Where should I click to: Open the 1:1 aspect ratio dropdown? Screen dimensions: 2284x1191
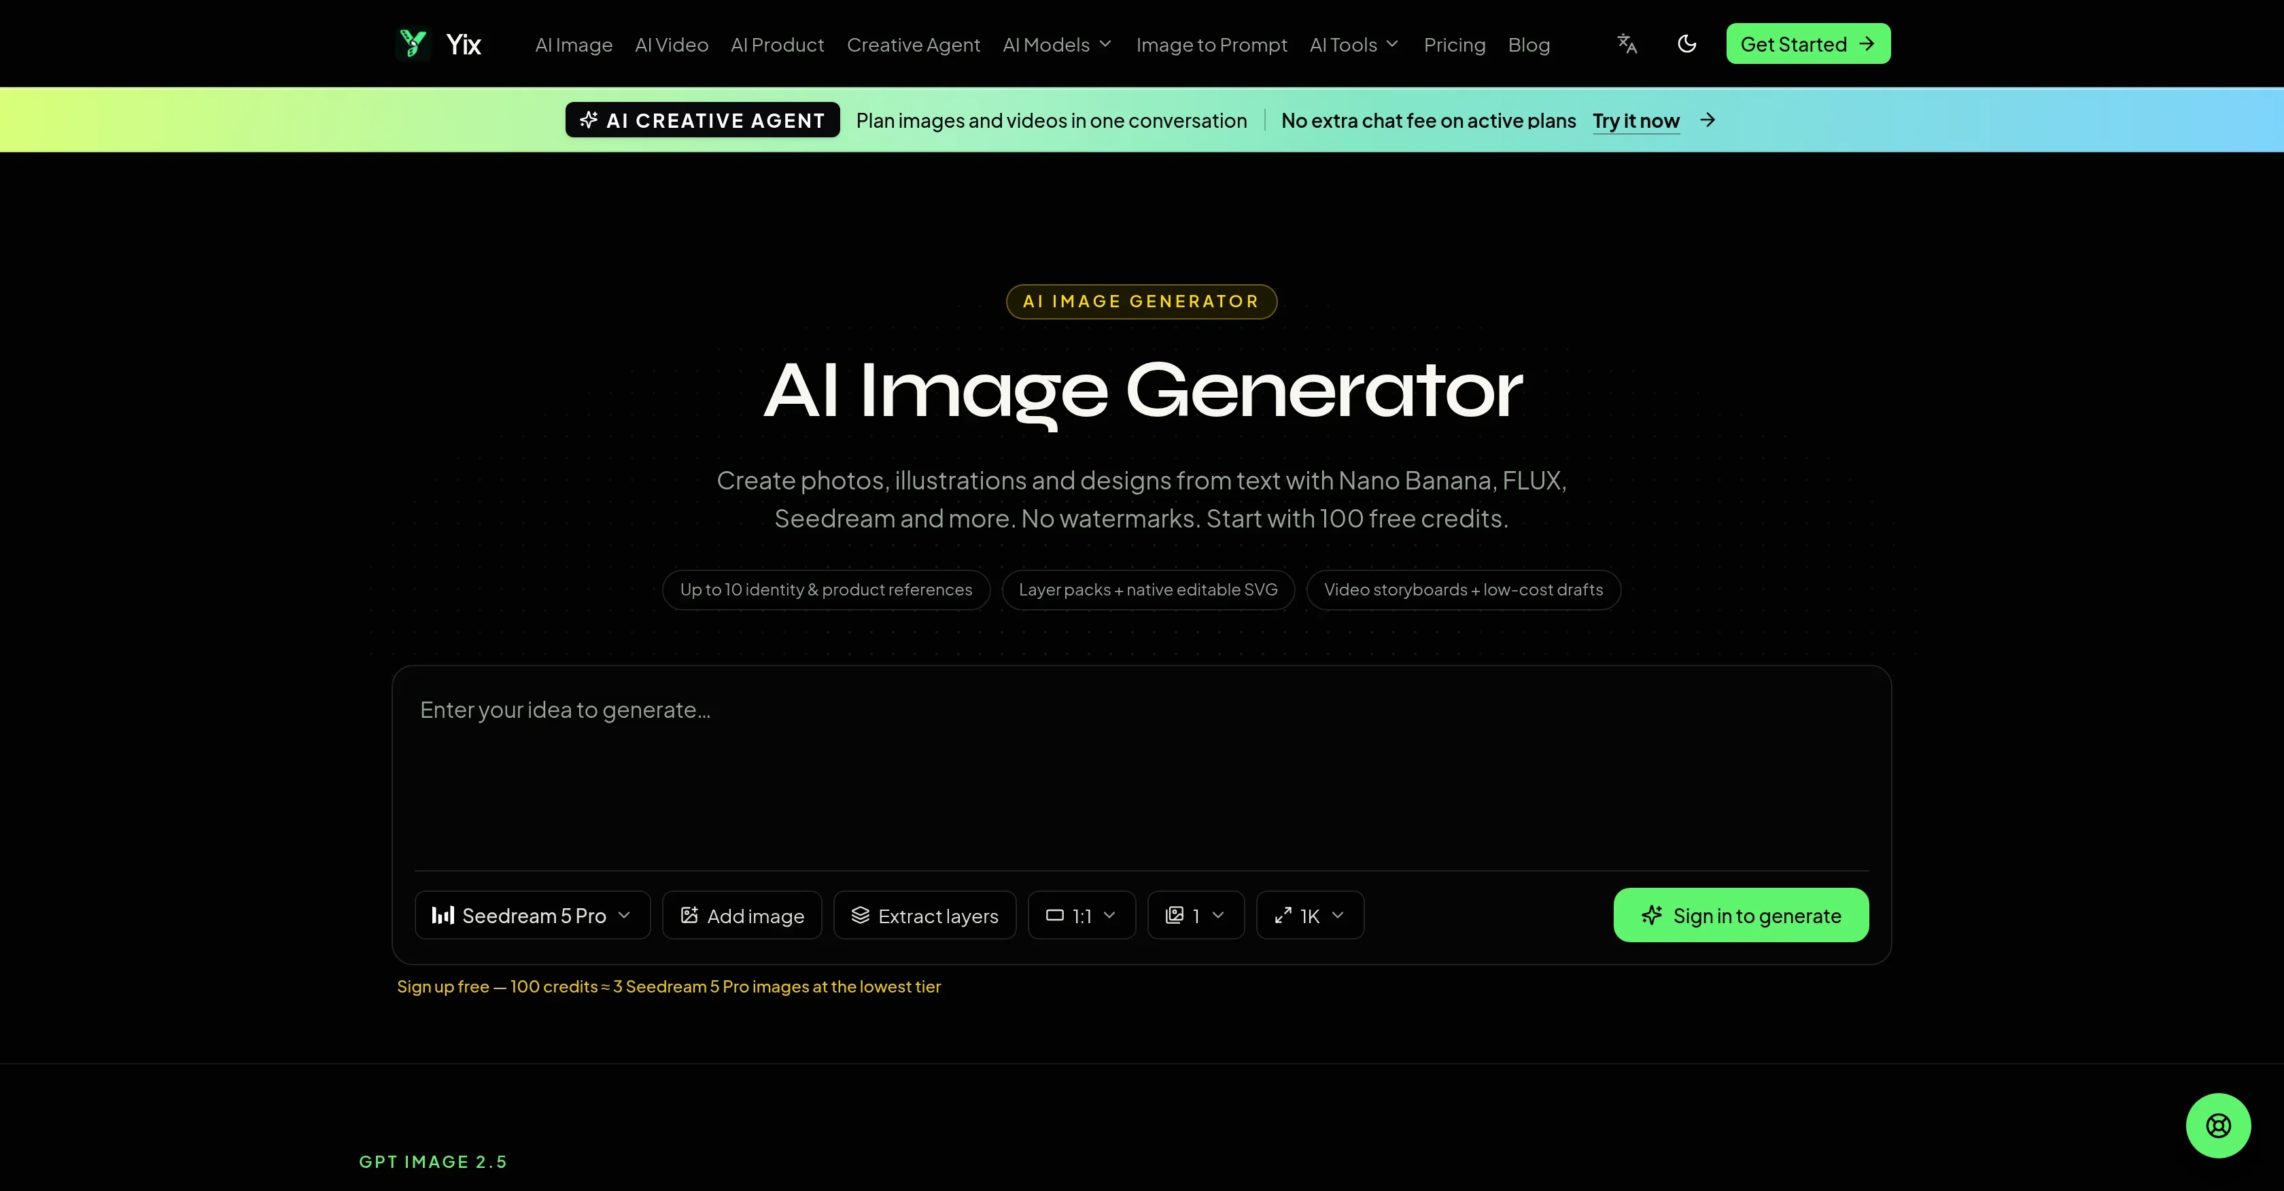[1082, 915]
